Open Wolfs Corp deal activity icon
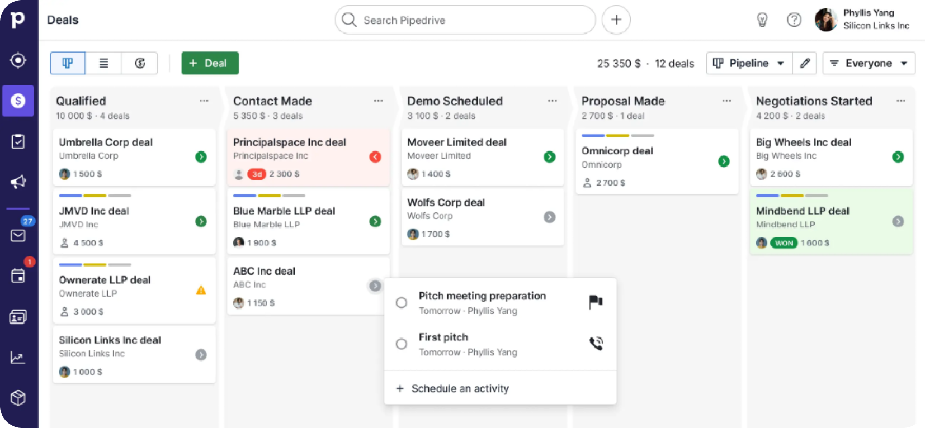The height and width of the screenshot is (428, 925). pyautogui.click(x=550, y=217)
